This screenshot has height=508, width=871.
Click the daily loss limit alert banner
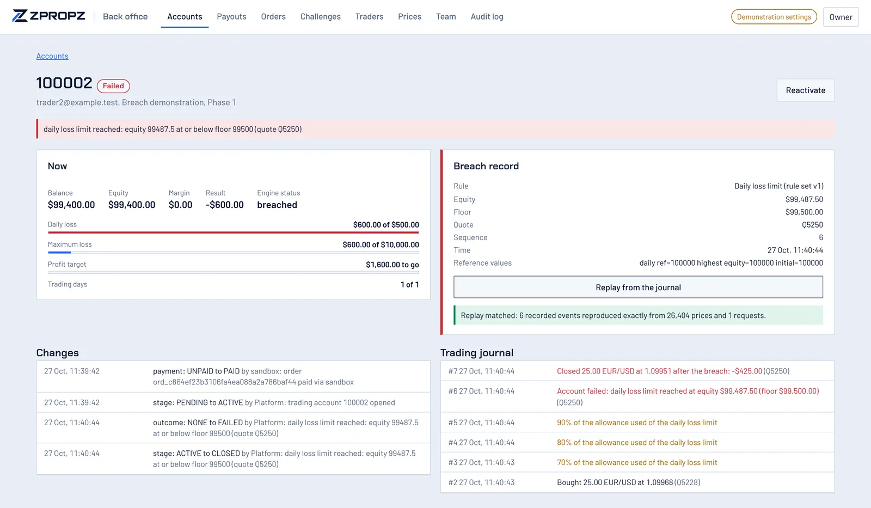[x=436, y=129]
